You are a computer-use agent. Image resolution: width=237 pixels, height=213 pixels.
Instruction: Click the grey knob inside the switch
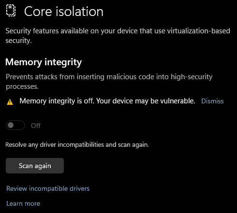point(11,125)
